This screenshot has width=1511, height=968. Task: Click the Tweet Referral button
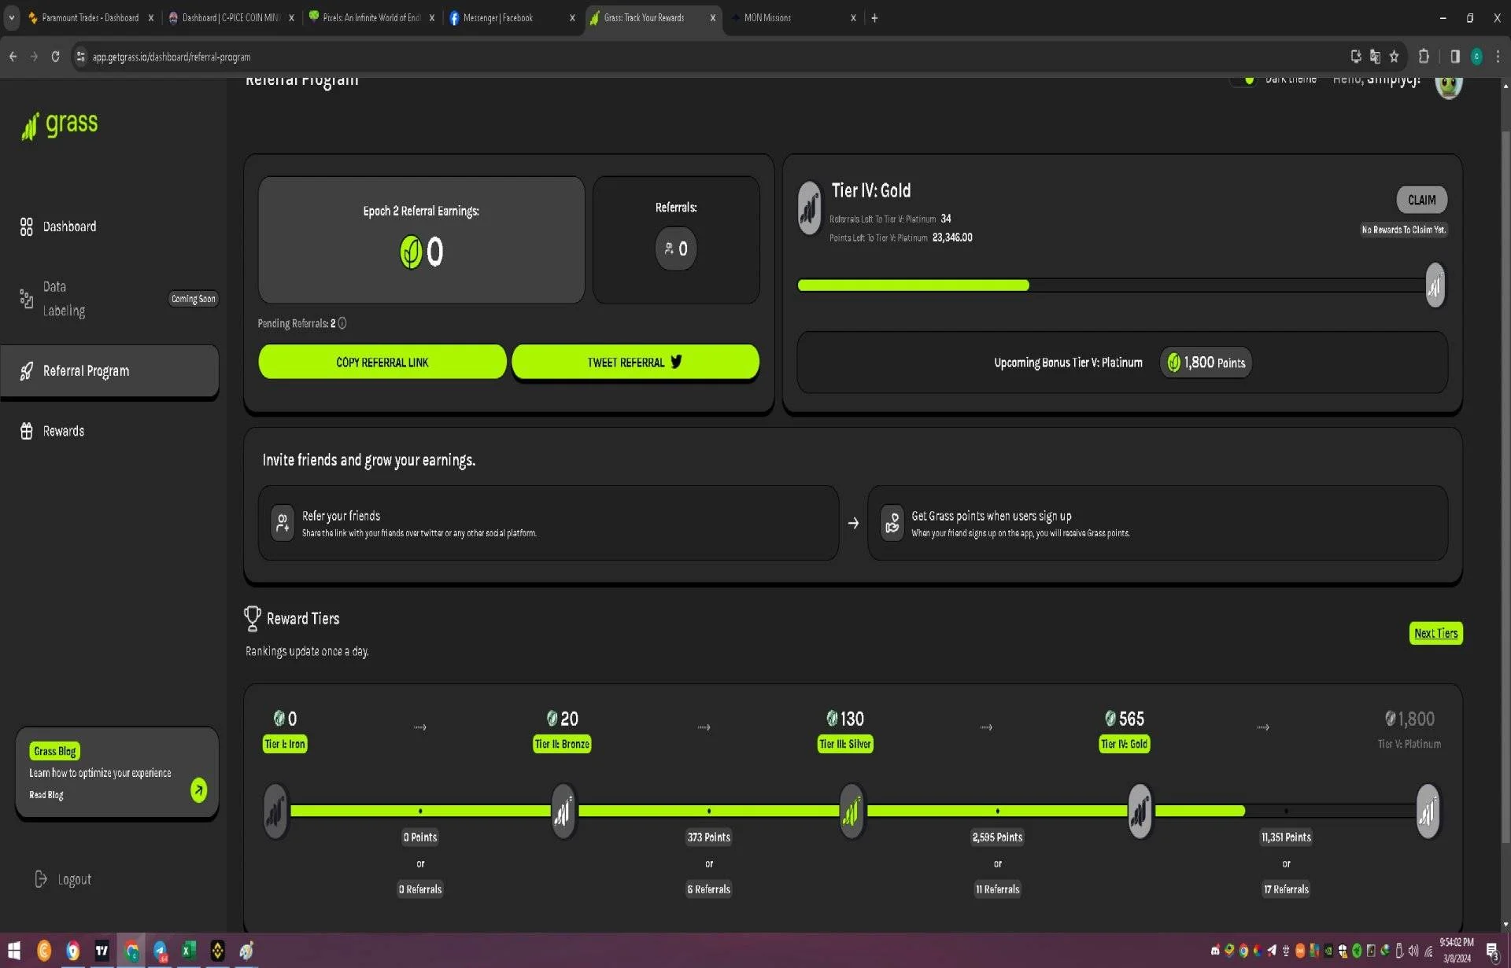tap(635, 362)
